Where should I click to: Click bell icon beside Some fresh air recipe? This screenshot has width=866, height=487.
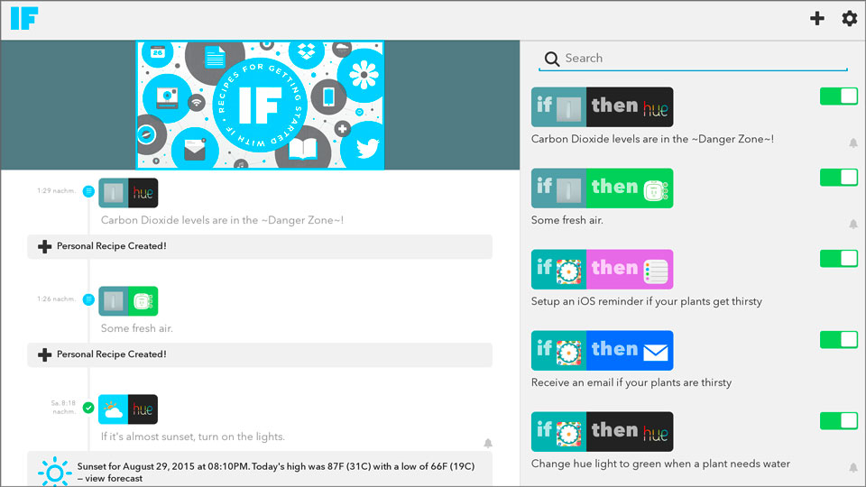852,224
